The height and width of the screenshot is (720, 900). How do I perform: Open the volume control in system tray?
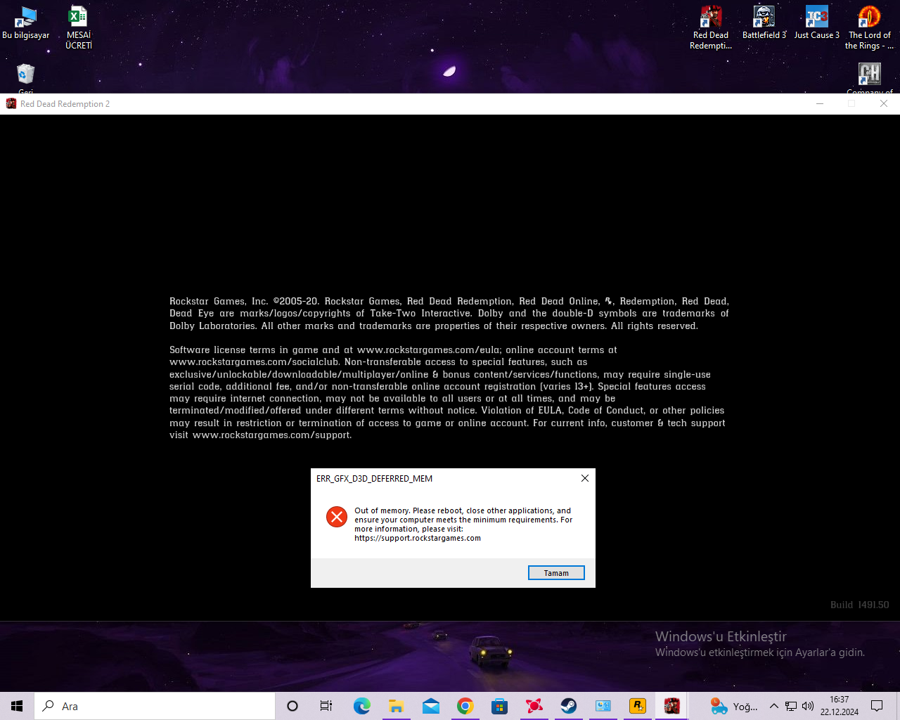808,706
